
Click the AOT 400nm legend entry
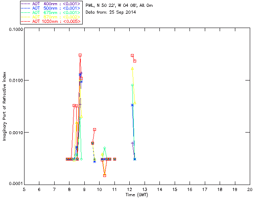pos(51,4)
